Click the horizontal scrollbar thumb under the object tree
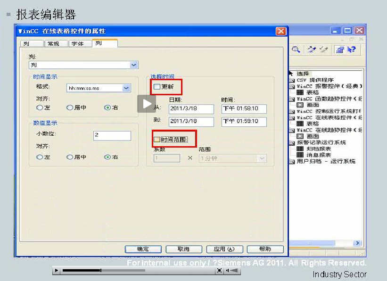The height and width of the screenshot is (281, 387). pyautogui.click(x=312, y=243)
